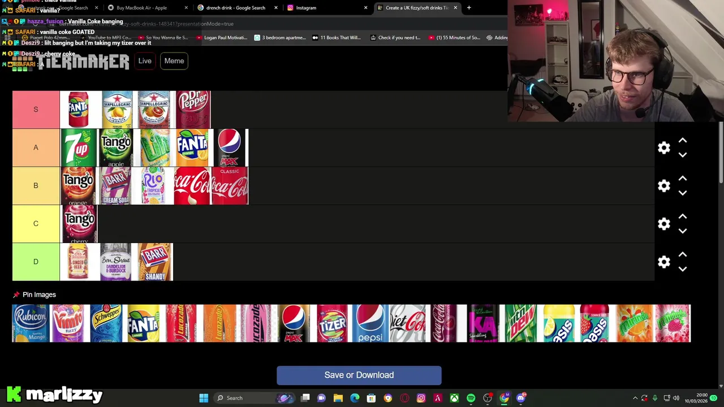724x407 pixels.
Task: Open Logan Paul Motivati... bookmark
Action: [221, 38]
